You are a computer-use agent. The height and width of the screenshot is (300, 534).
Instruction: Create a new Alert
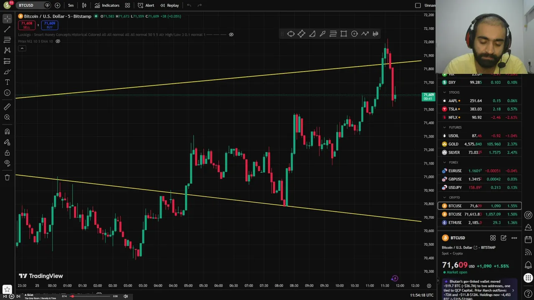[x=146, y=5]
